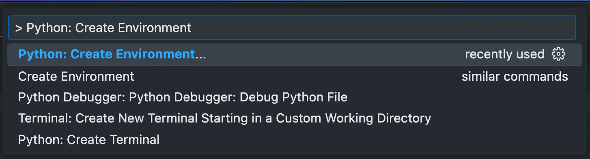Screen dimensions: 590x159
Task: Click empty space right of Python: Create Terminal
Action: coord(365,140)
